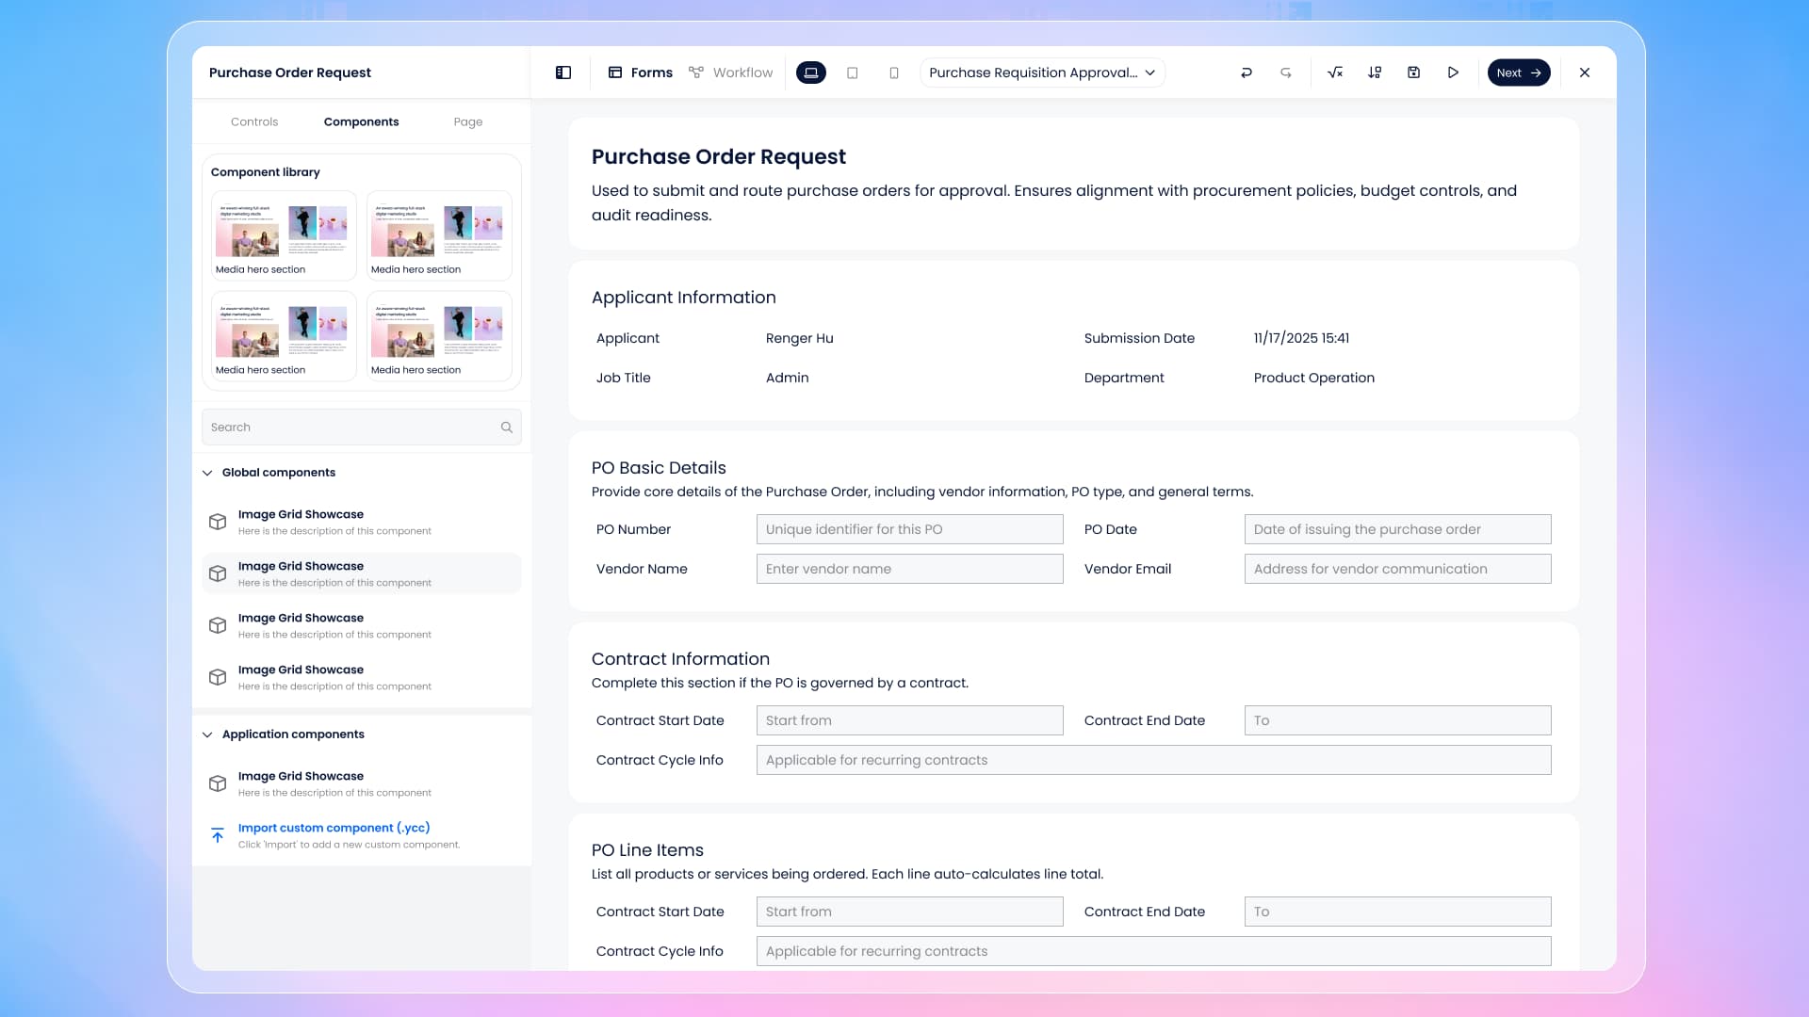Collapse the Global components section

(x=207, y=473)
